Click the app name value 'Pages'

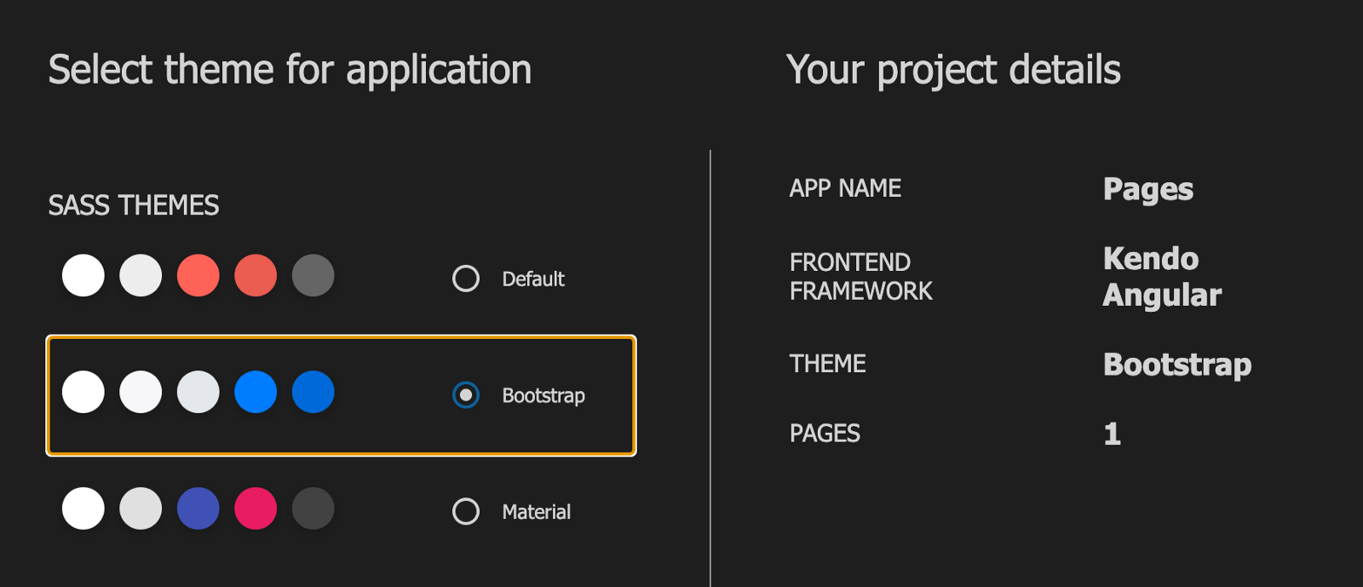1148,190
